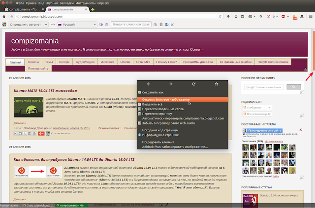315x208 pixels.
Task: Open the 'Закладки' menu in menu bar
Action: pyautogui.click(x=67, y=3)
